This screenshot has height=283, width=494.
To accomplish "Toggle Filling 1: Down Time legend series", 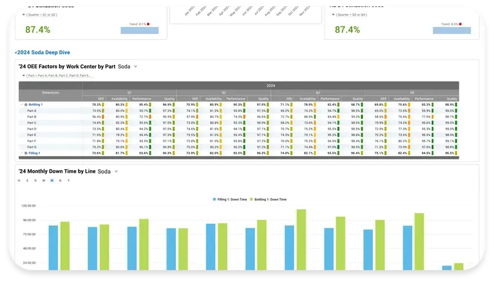I will [230, 200].
